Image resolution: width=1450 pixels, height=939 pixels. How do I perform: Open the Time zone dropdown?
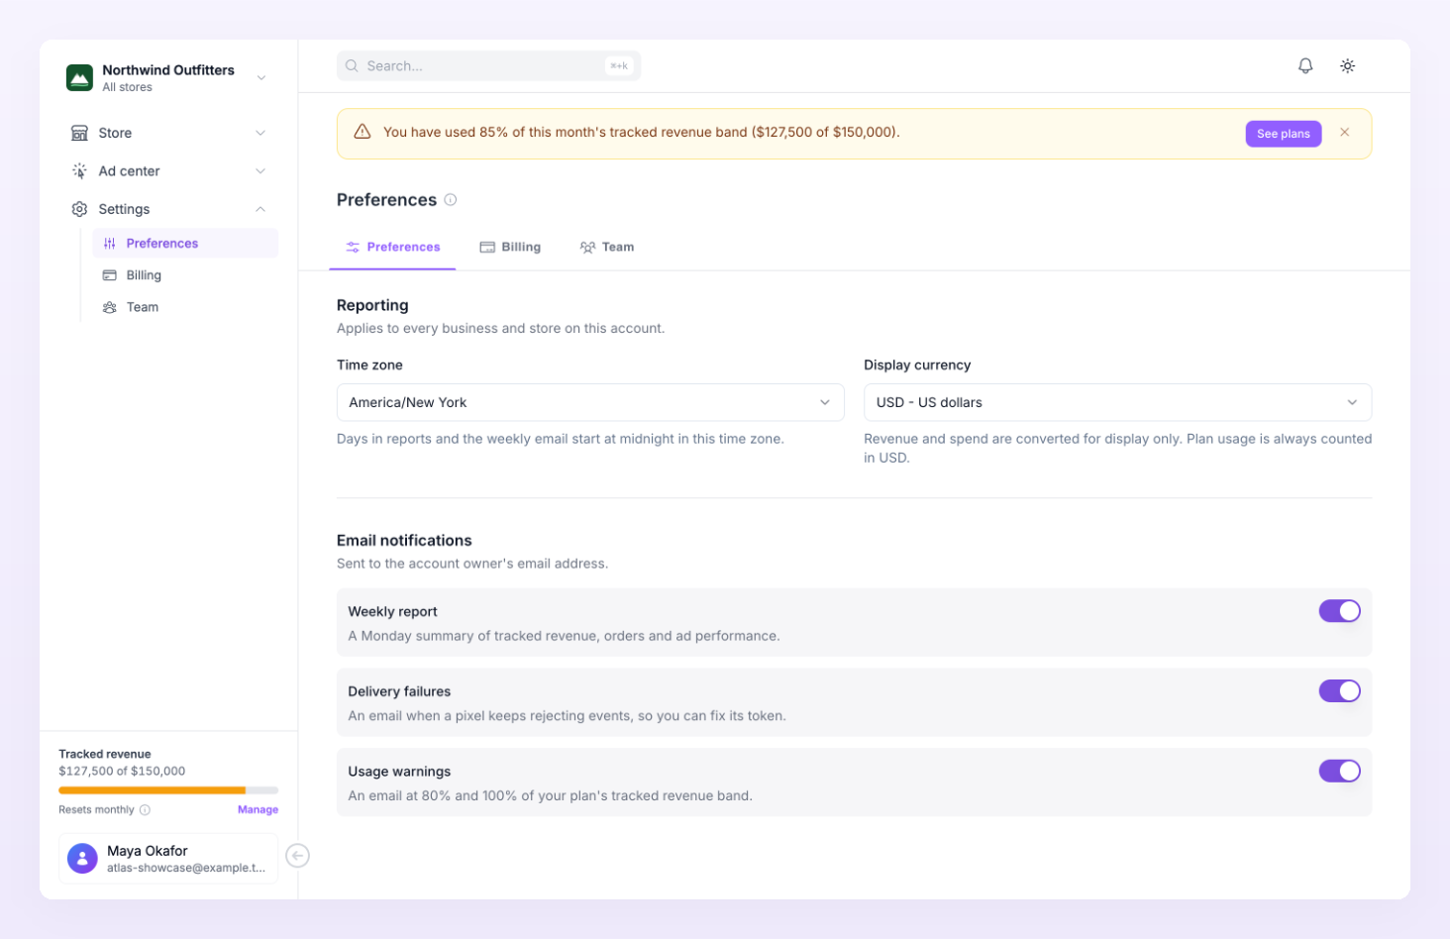click(x=590, y=402)
